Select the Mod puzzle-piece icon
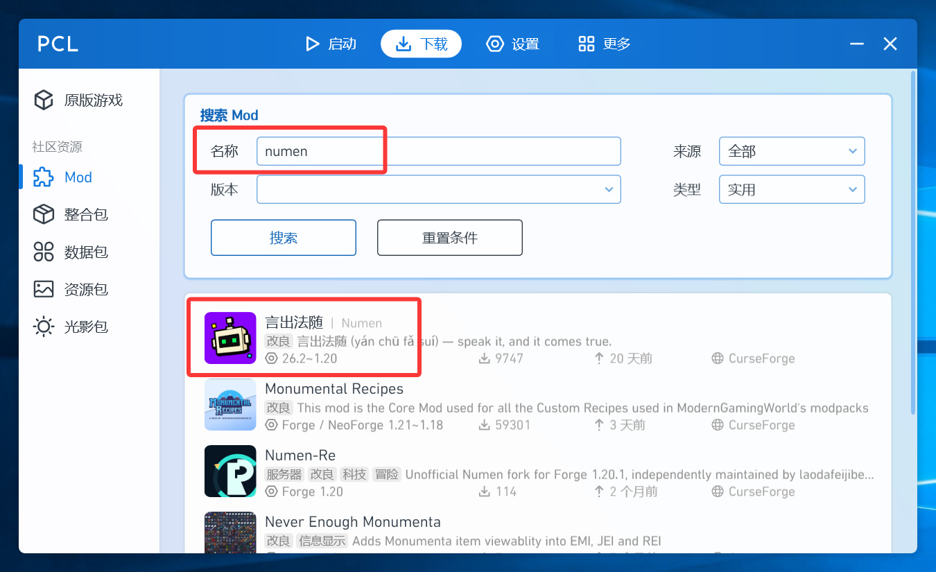Image resolution: width=936 pixels, height=572 pixels. [x=44, y=177]
